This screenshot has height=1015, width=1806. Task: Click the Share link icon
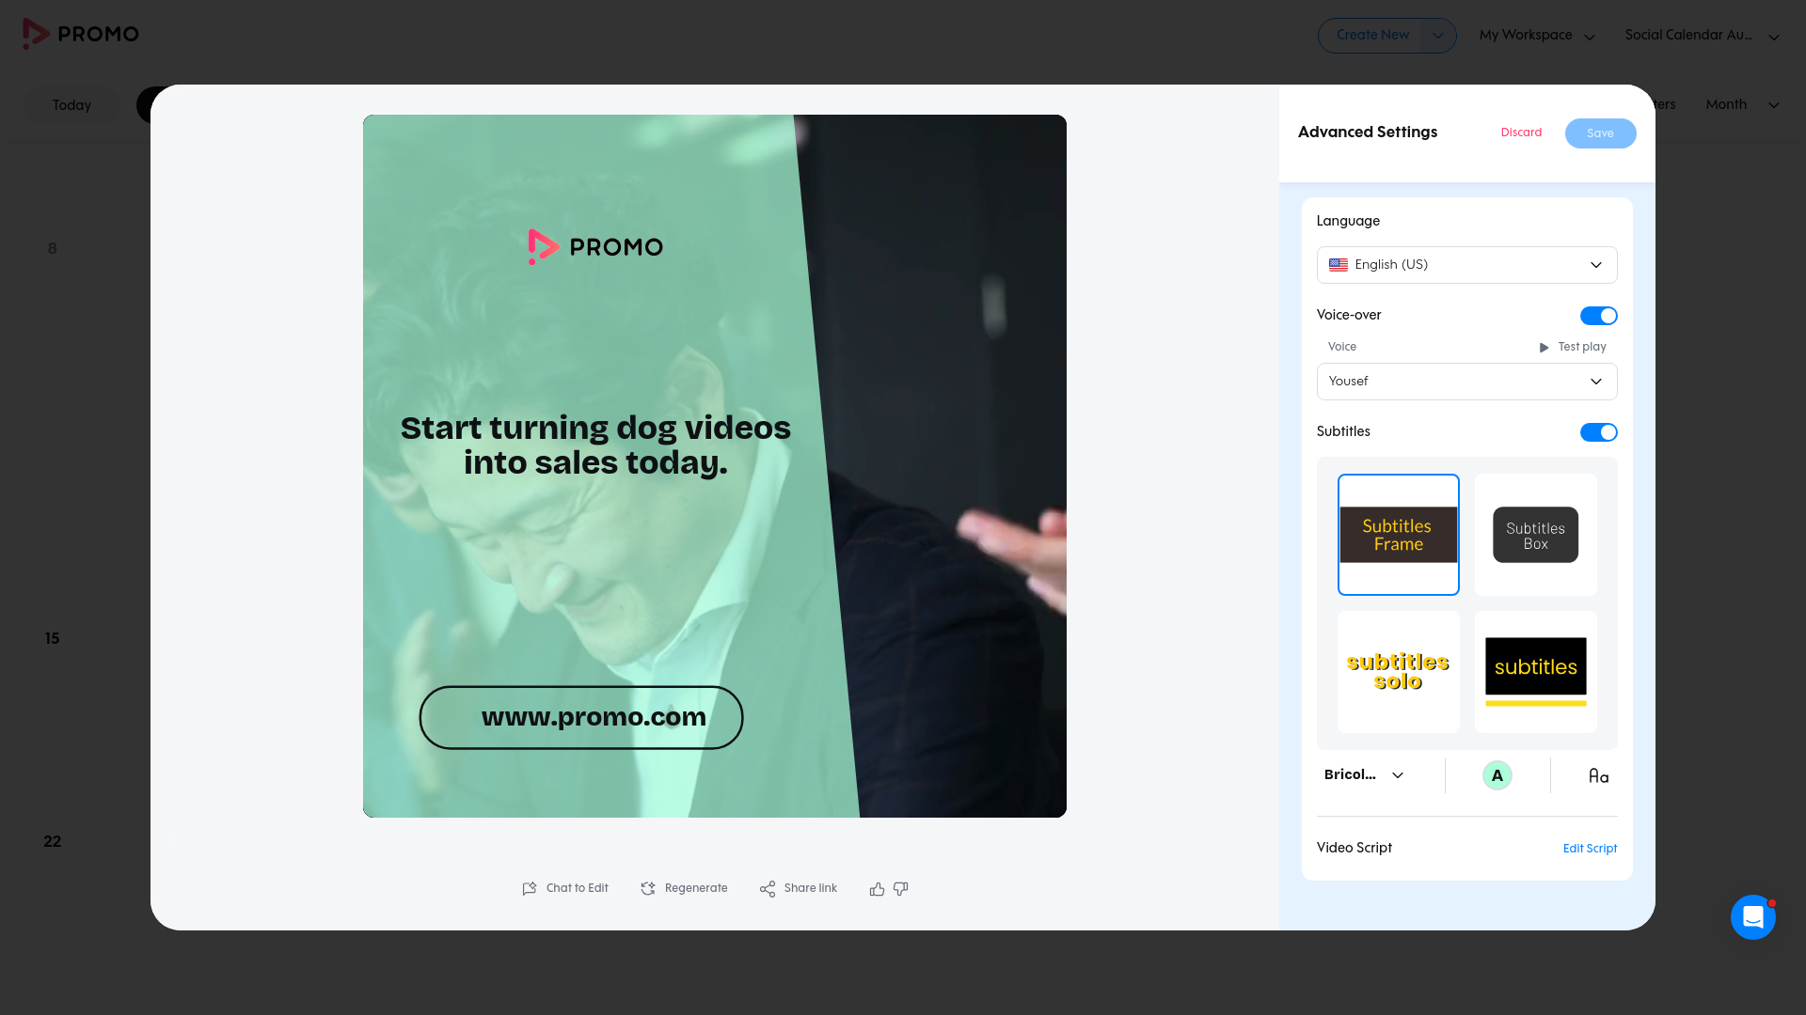(x=768, y=888)
